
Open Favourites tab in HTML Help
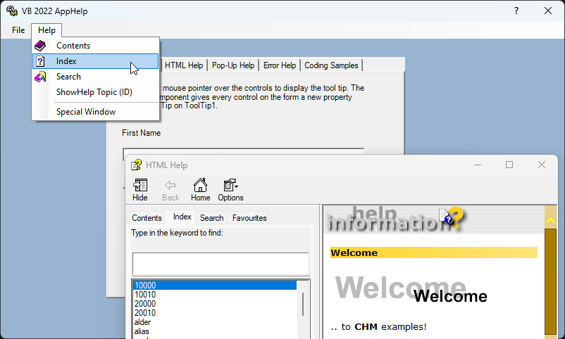coord(249,218)
